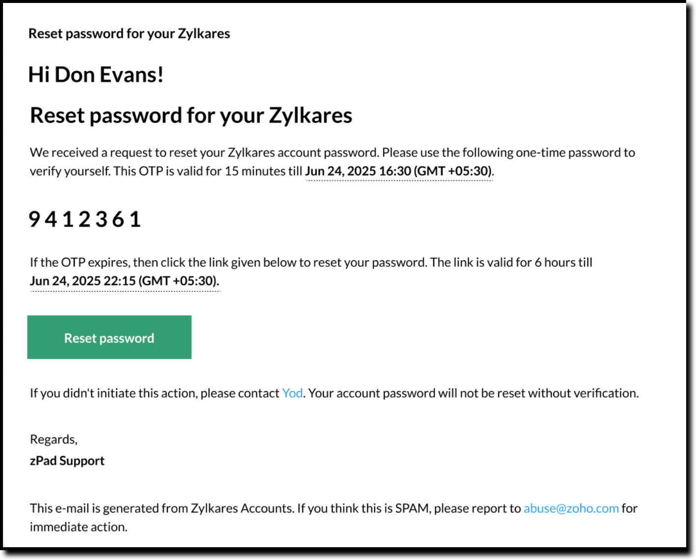Click the 'immediate action.' text at the bottom
Image resolution: width=696 pixels, height=560 pixels.
[78, 527]
